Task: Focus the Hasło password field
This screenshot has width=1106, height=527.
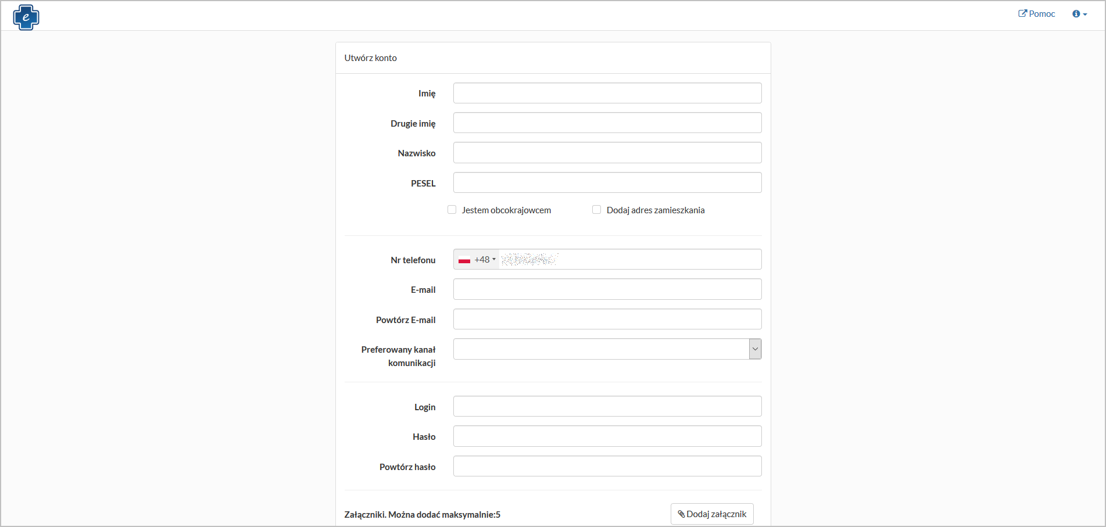Action: (x=607, y=436)
